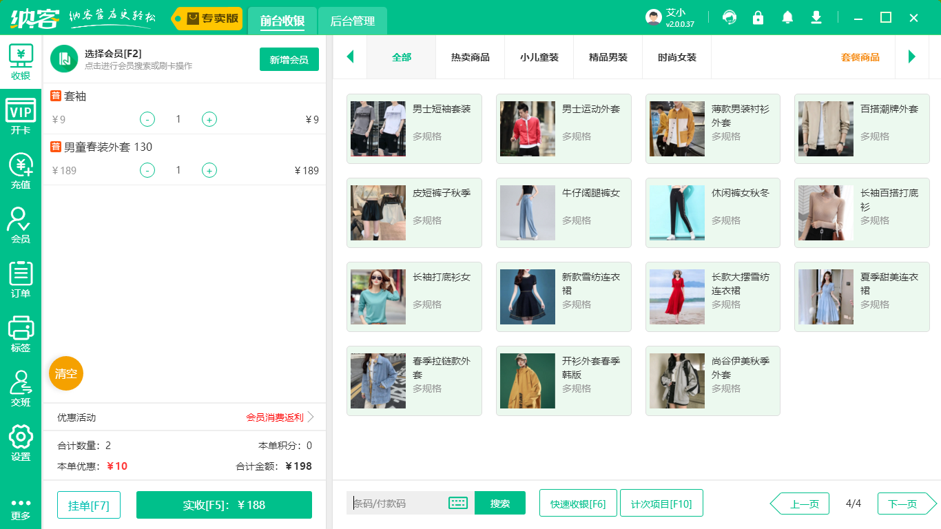Open the 收银 cashier module
This screenshot has width=941, height=529.
click(x=21, y=62)
